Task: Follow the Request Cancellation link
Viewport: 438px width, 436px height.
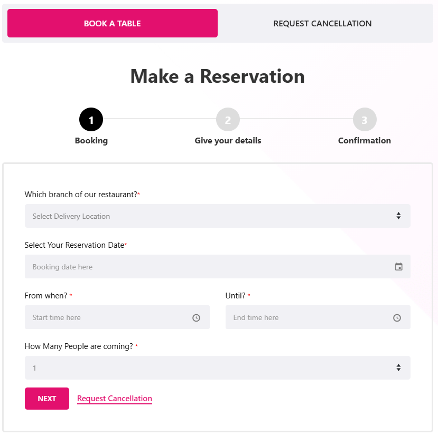Action: click(x=115, y=399)
